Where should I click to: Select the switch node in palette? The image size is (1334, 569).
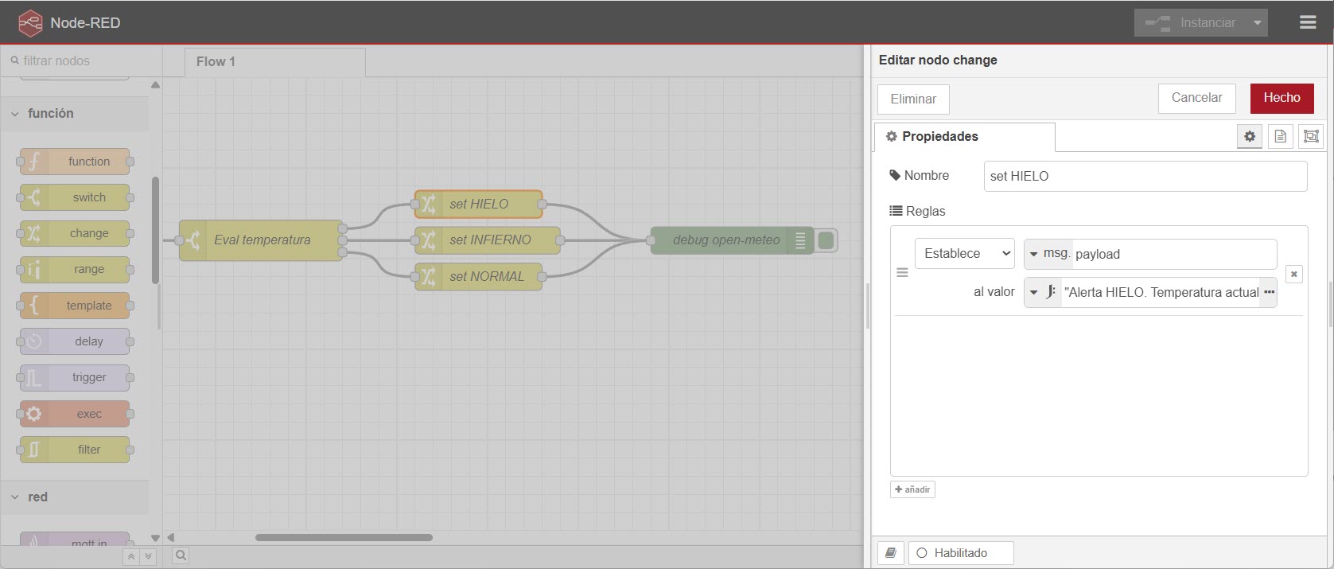75,197
